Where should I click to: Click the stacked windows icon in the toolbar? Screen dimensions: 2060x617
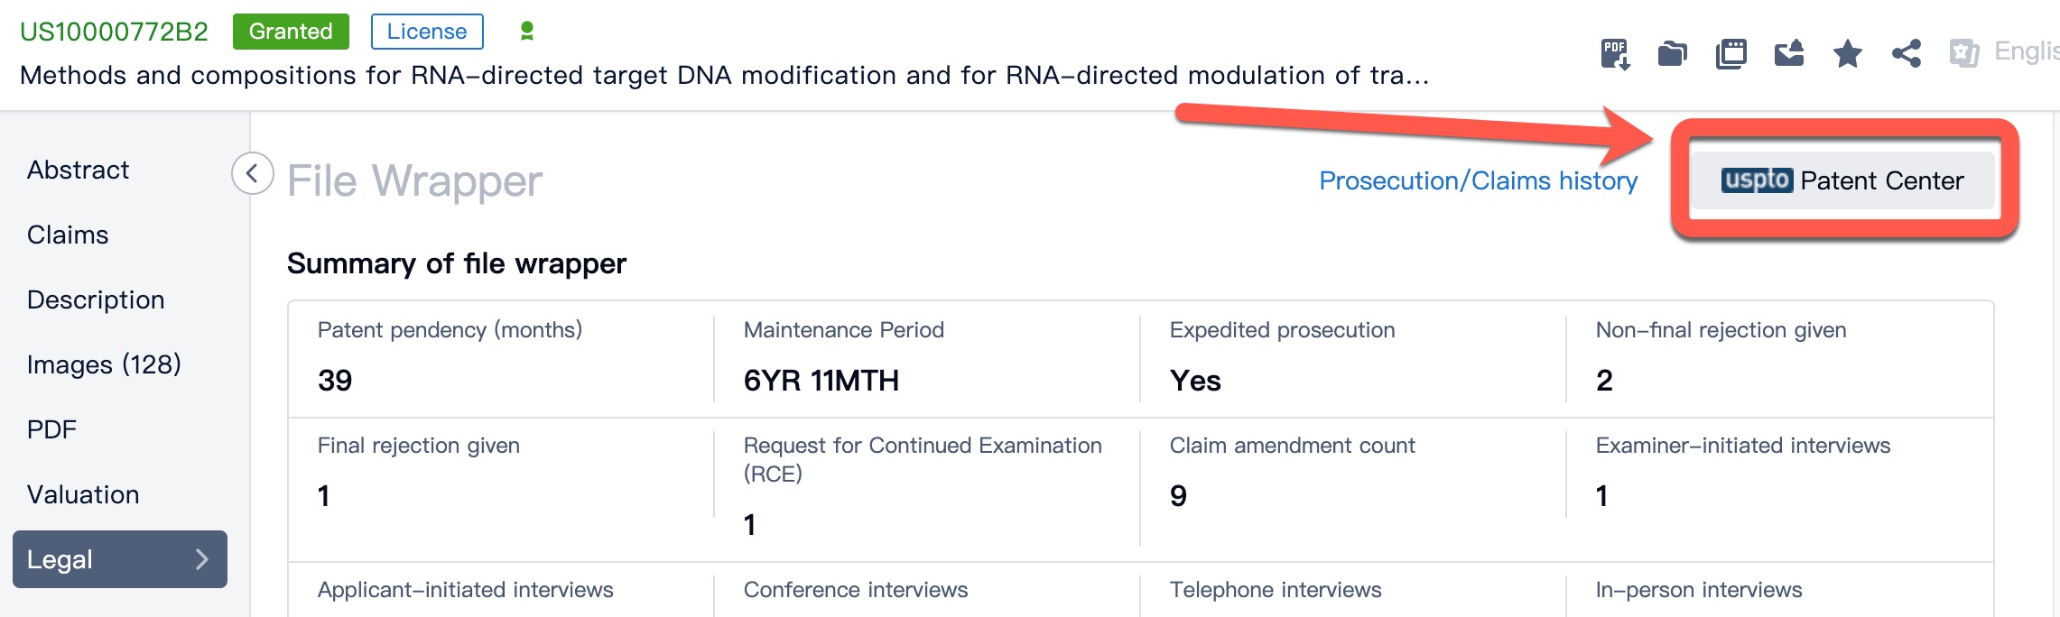point(1731,54)
